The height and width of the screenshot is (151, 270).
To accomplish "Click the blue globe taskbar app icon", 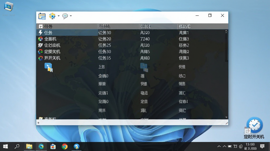I will click(77, 146).
